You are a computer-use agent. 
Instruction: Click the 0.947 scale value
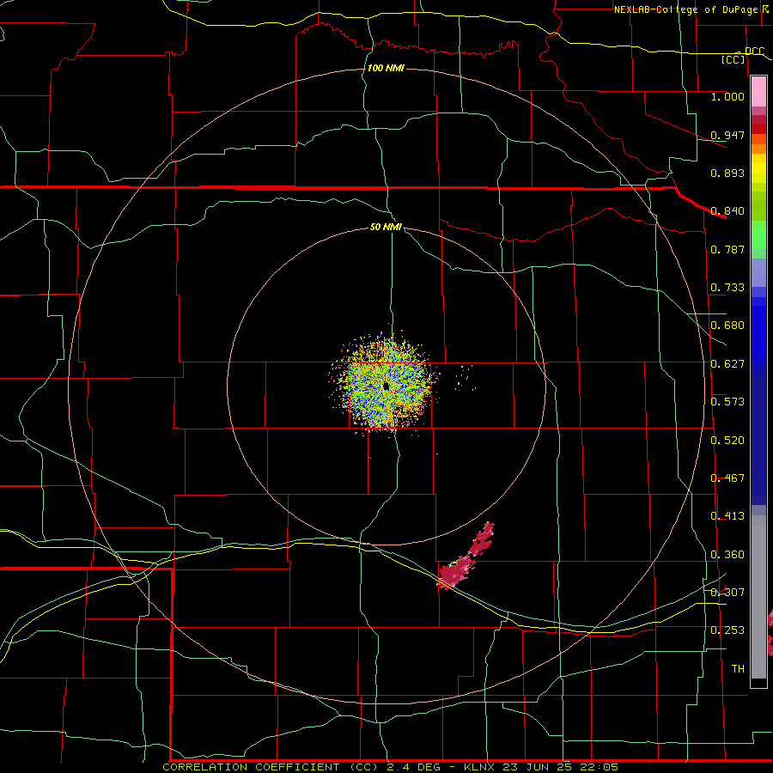[x=727, y=135]
